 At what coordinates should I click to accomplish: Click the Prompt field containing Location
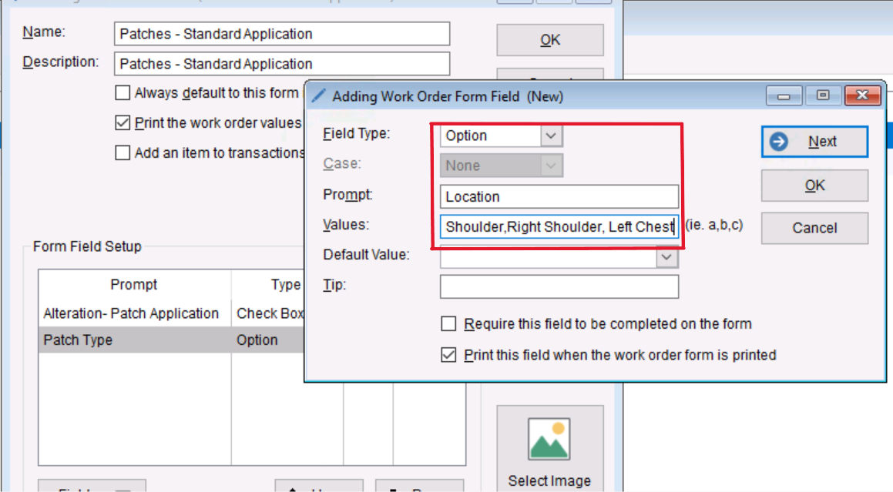[x=559, y=196]
